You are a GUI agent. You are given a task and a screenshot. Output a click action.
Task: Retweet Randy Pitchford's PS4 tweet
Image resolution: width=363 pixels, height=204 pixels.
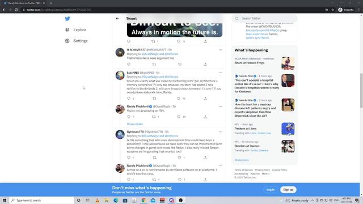154,117
